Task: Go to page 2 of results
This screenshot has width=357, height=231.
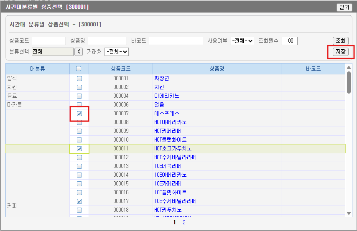Action: coord(184,223)
